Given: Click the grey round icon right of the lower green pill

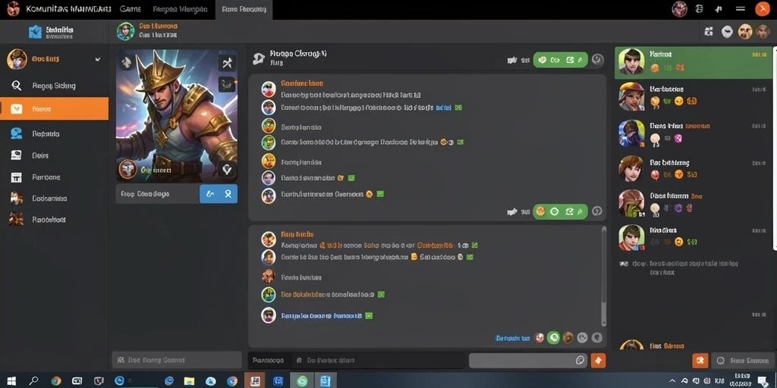Looking at the screenshot, I should coord(597,211).
